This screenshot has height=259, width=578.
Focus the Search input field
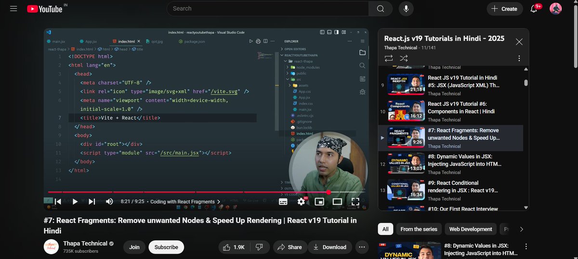268,9
